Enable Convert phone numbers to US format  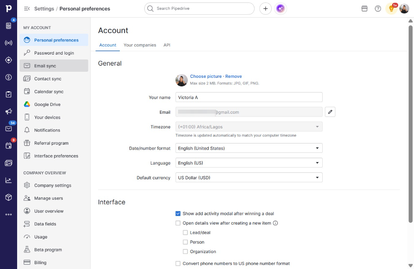point(178,263)
